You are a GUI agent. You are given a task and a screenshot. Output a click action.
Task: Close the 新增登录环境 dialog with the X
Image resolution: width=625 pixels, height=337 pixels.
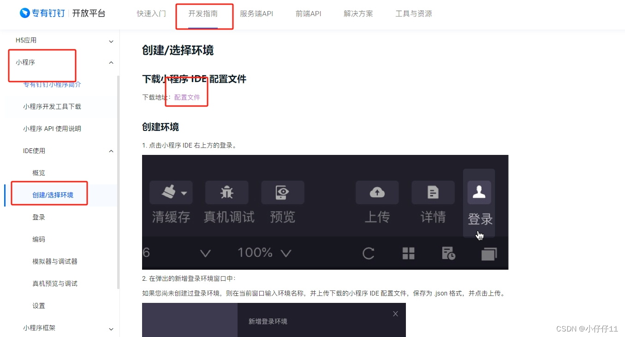(395, 314)
